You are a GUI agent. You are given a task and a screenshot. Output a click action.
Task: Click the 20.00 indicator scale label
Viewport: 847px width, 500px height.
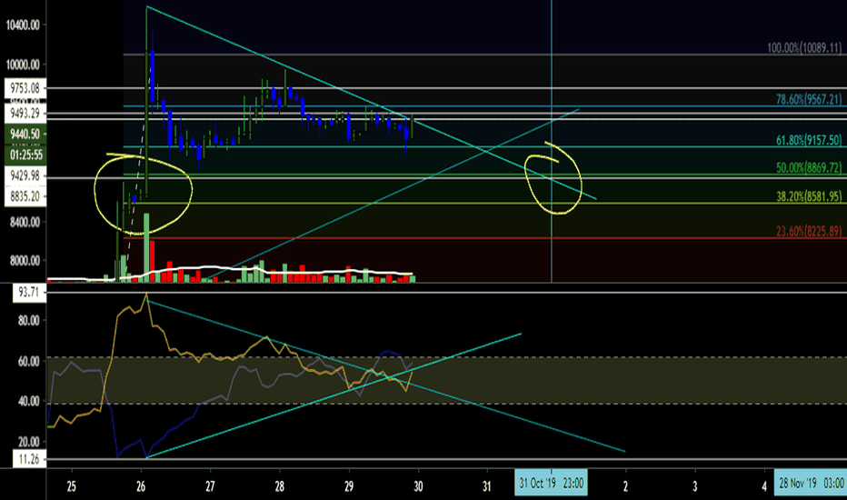click(29, 442)
